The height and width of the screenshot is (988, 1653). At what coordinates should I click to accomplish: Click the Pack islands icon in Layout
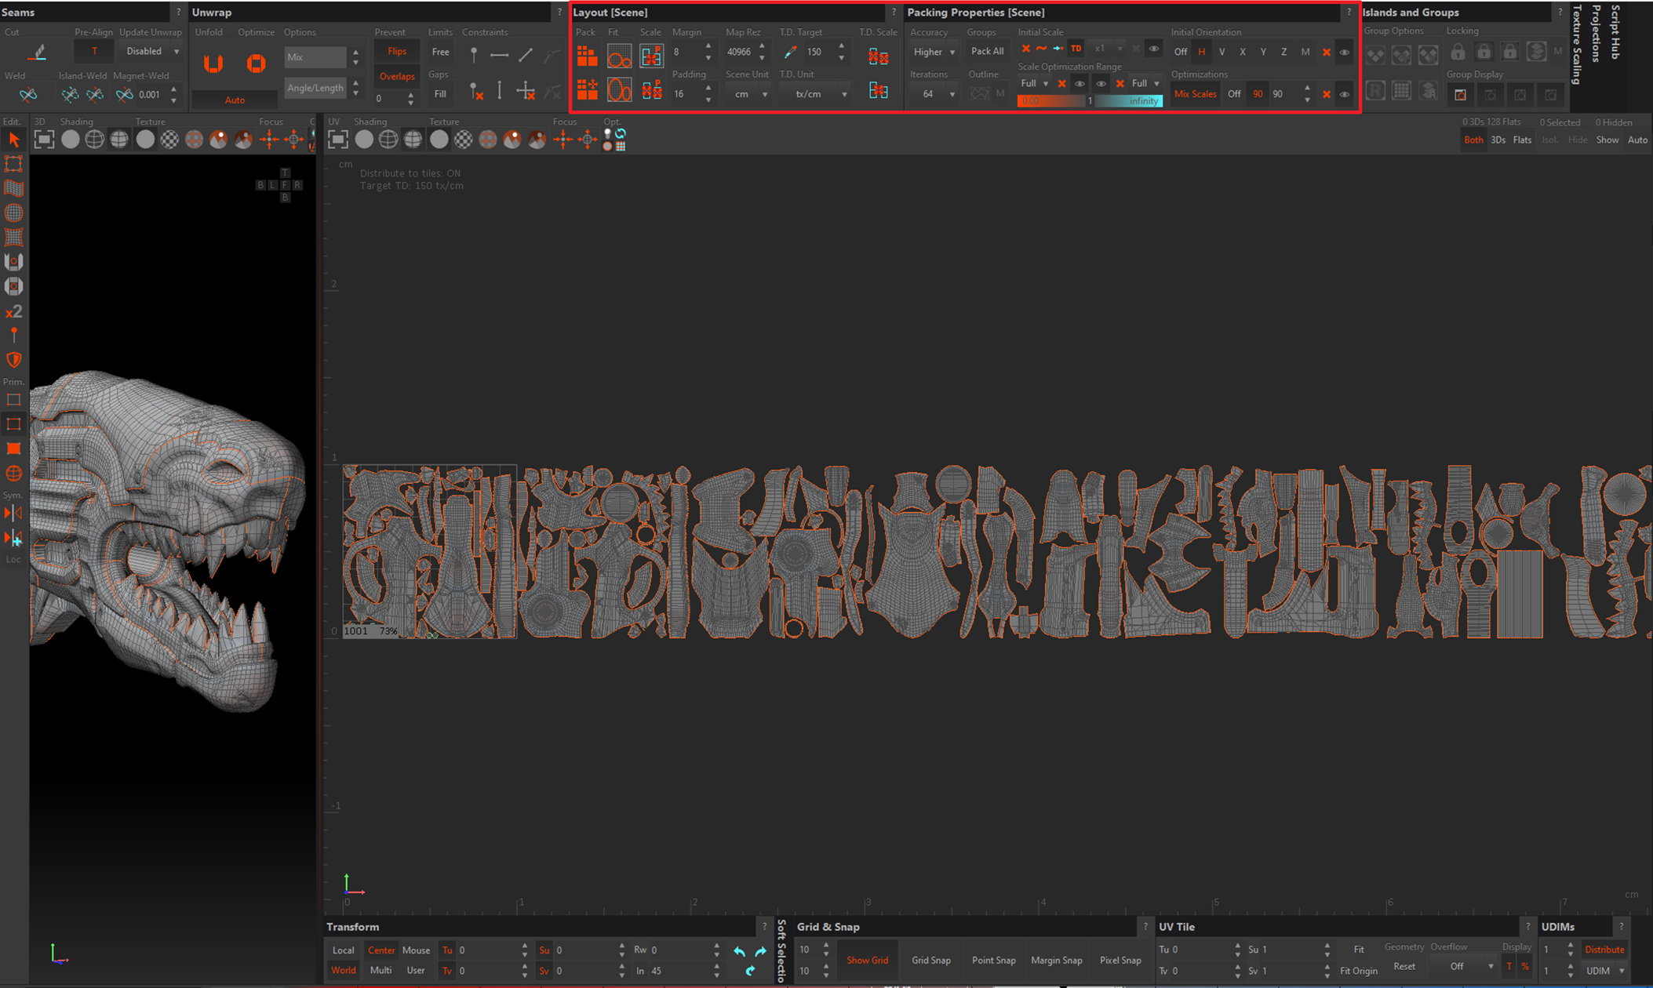point(587,56)
